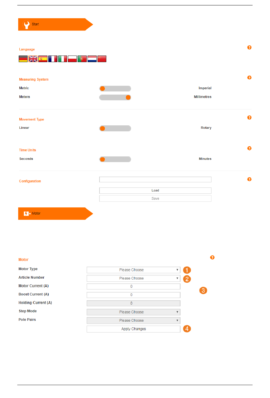The height and width of the screenshot is (398, 270).
Task: Click the Minutes label
Action: coord(205,159)
